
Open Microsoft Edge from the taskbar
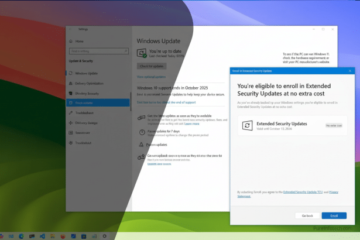pos(21,236)
